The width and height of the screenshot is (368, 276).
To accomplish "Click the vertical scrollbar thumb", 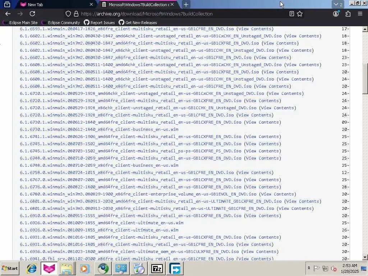I will click(x=365, y=78).
